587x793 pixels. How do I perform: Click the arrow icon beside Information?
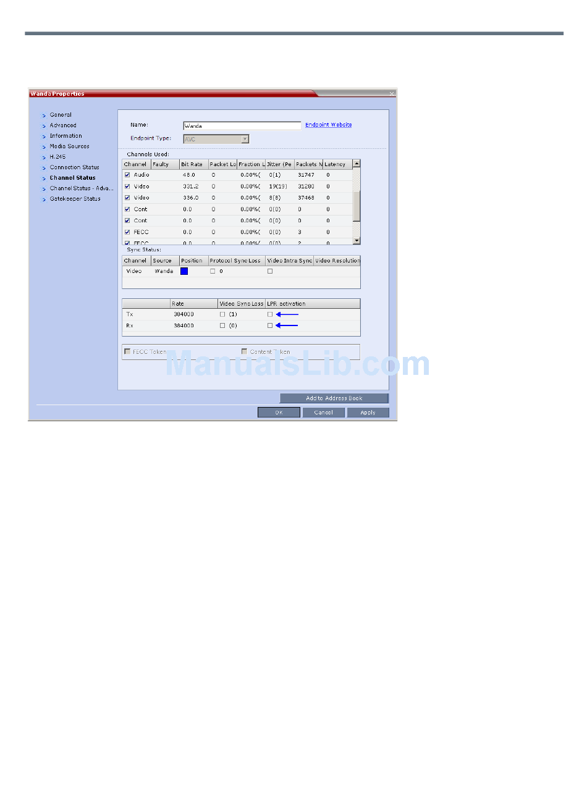44,136
